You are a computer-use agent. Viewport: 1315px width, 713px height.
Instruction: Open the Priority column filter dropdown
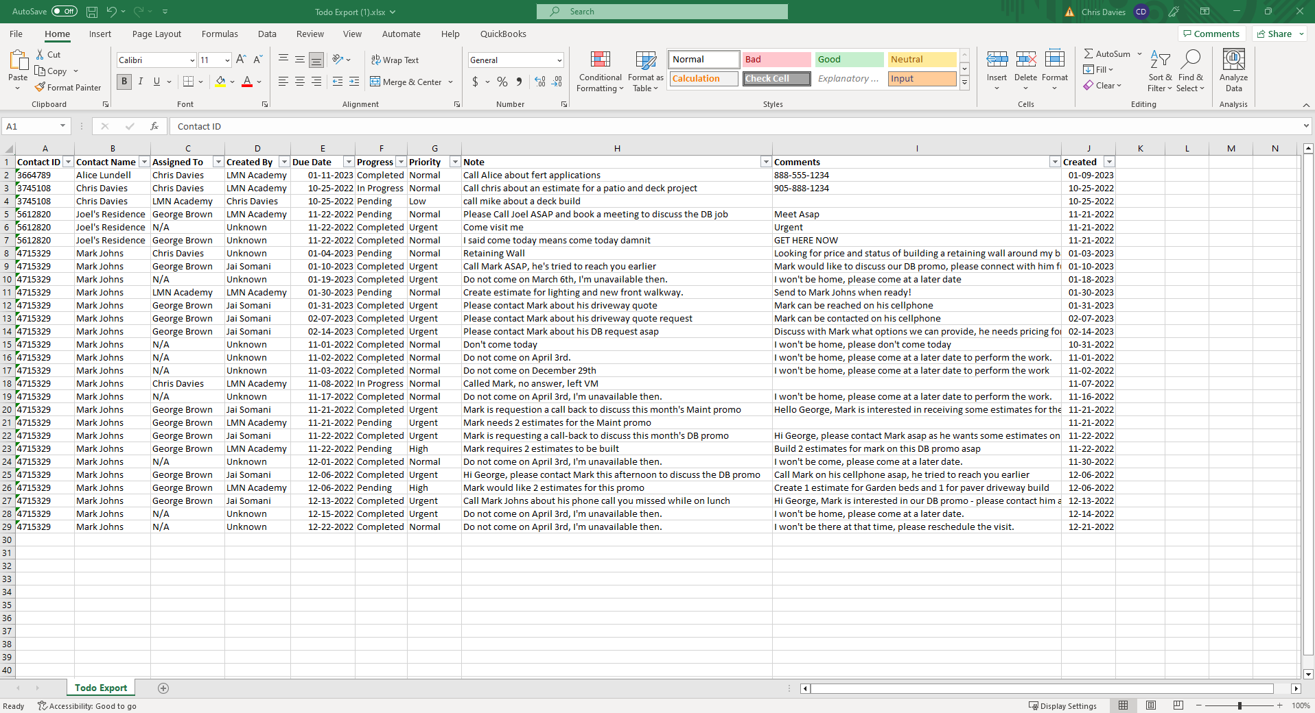(x=454, y=162)
